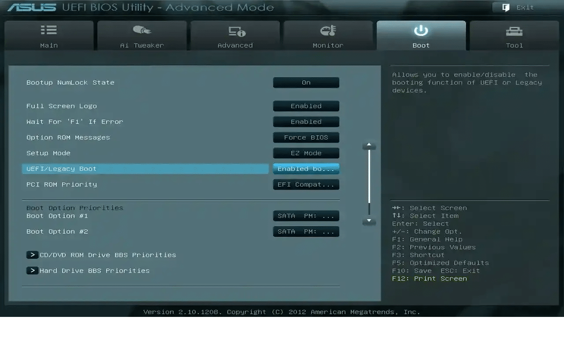Image resolution: width=564 pixels, height=342 pixels.
Task: Click the Tool tab printer icon
Action: click(x=514, y=31)
